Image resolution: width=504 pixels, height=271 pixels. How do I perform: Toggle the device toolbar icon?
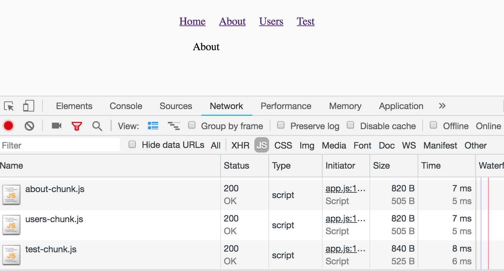click(x=28, y=106)
